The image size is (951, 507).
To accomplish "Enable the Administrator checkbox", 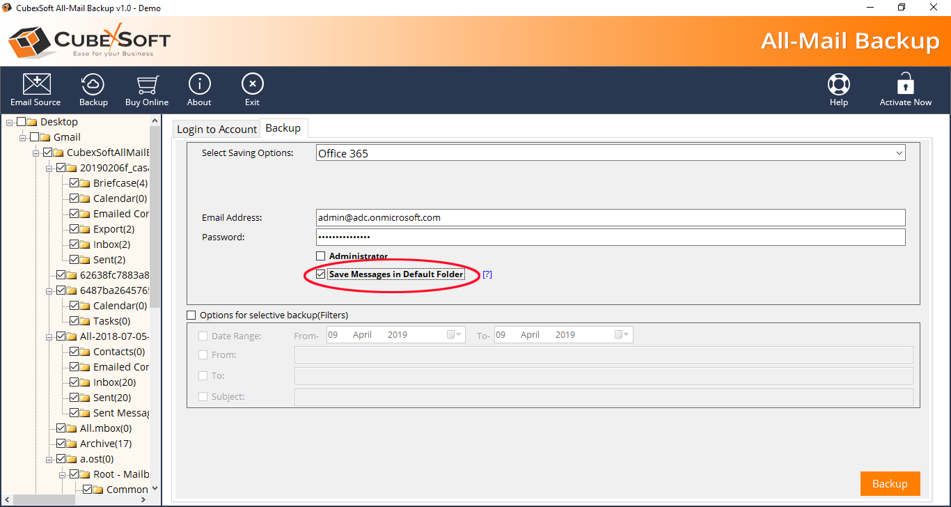I will click(x=321, y=256).
